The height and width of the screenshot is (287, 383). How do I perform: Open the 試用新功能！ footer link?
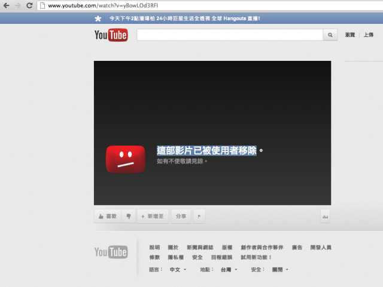coord(256,257)
